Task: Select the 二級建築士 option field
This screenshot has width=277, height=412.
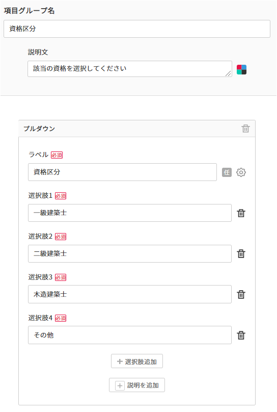Action: point(130,253)
